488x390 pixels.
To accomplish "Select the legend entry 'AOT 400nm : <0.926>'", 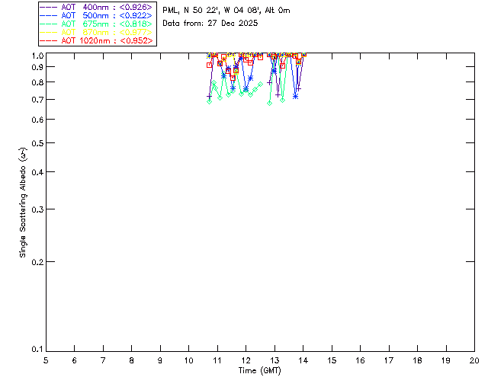I will coord(96,7).
